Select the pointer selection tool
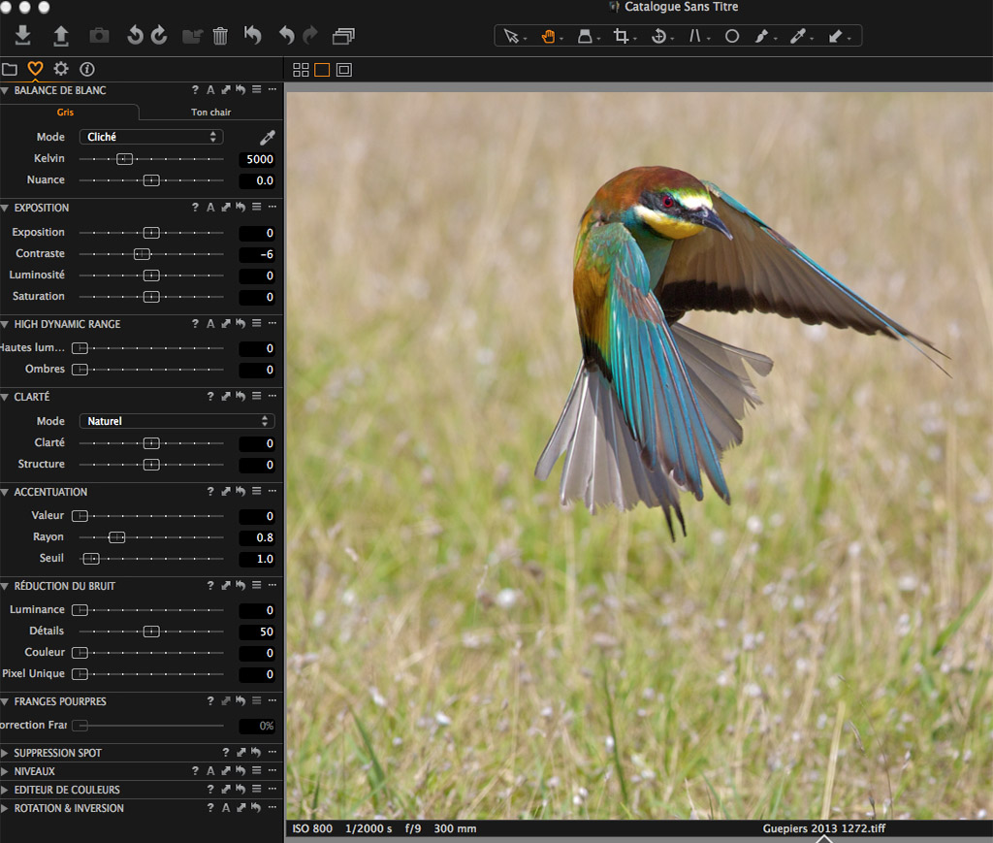993x843 pixels. [x=511, y=36]
